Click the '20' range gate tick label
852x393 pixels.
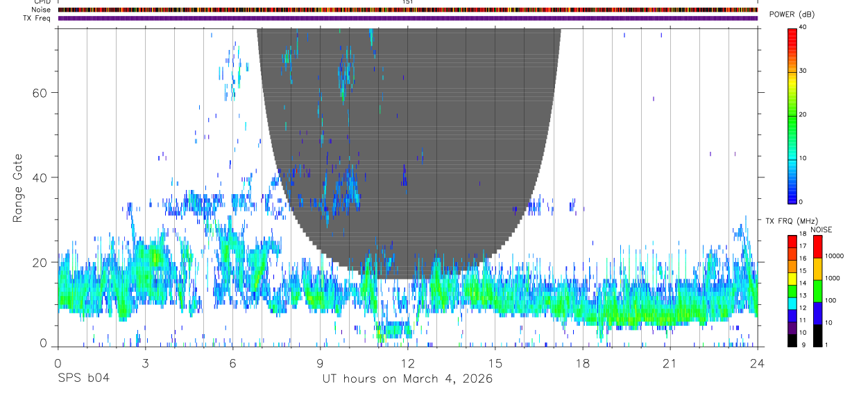pos(39,263)
